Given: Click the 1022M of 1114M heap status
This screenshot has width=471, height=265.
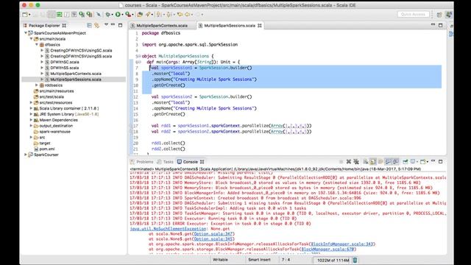Looking at the screenshot, I should point(333,260).
